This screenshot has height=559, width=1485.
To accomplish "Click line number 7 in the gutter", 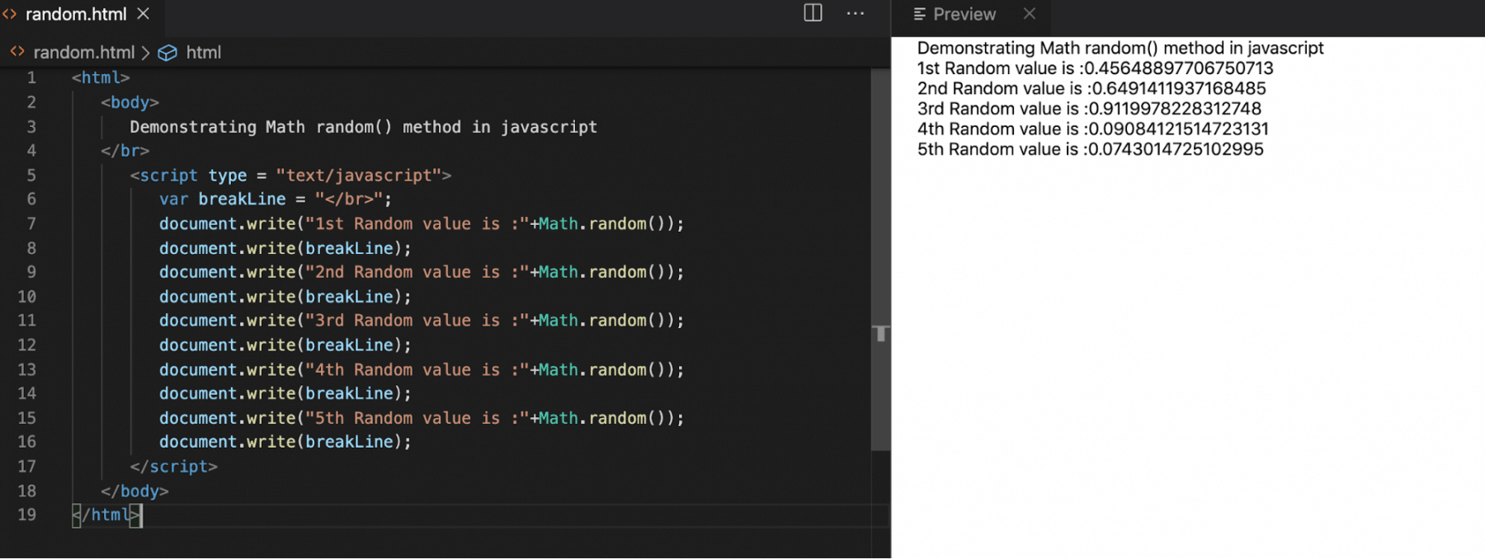I will [x=31, y=223].
